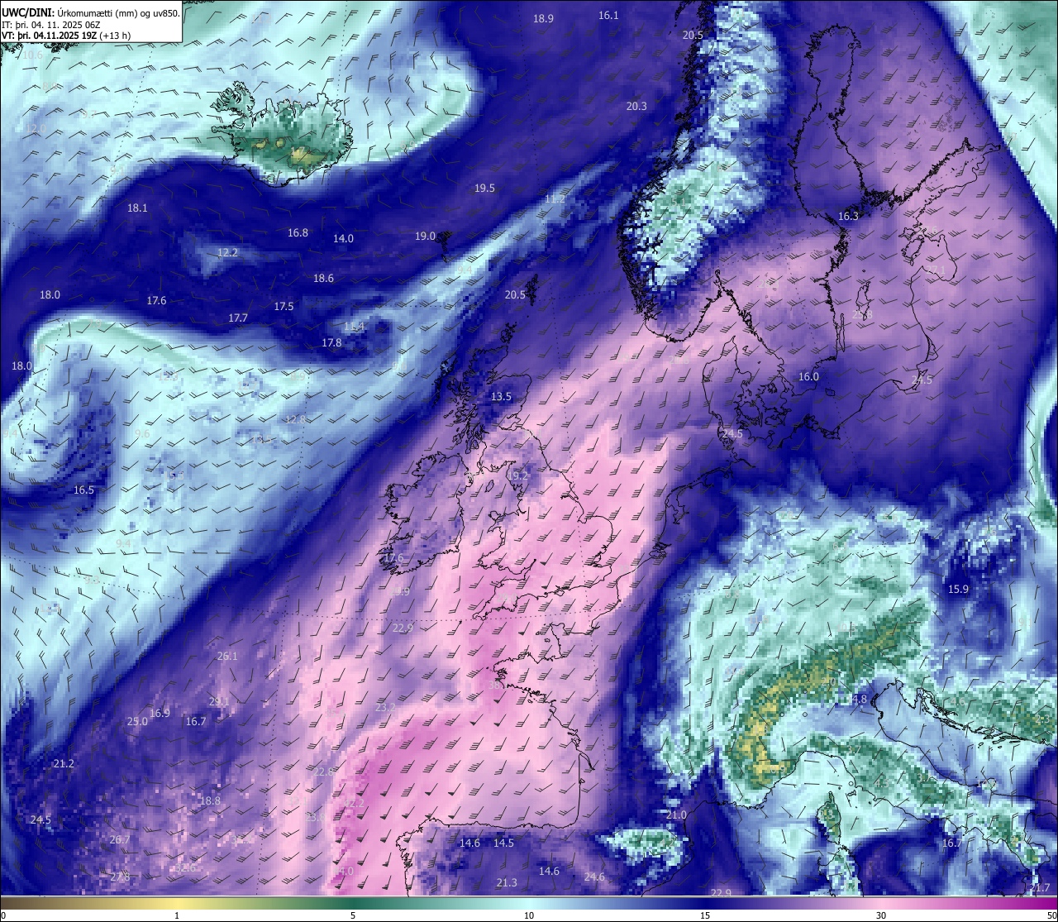The width and height of the screenshot is (1058, 922).
Task: Click the 14.5 value label
Action: (x=503, y=843)
